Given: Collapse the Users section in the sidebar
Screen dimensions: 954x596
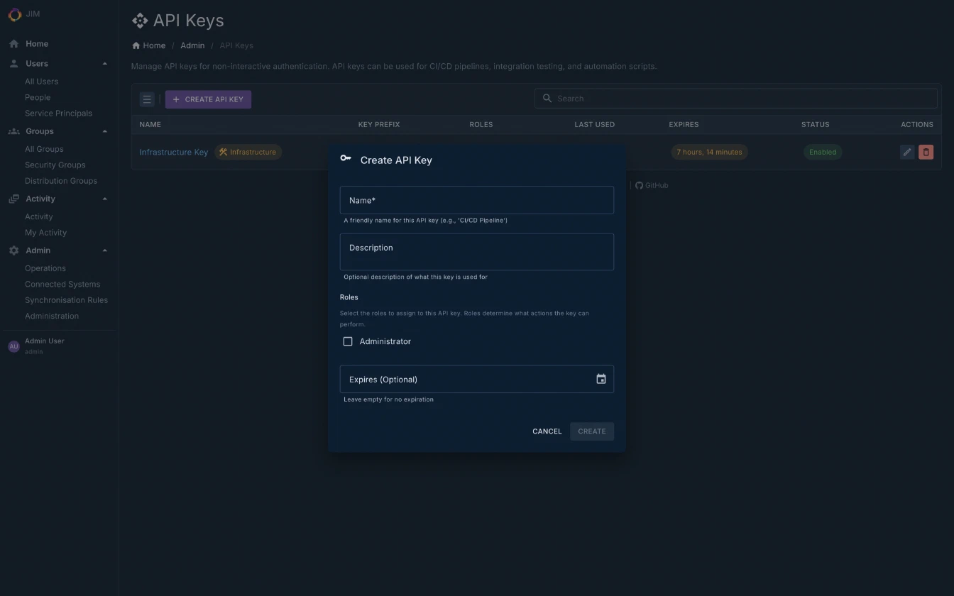Looking at the screenshot, I should [x=104, y=63].
